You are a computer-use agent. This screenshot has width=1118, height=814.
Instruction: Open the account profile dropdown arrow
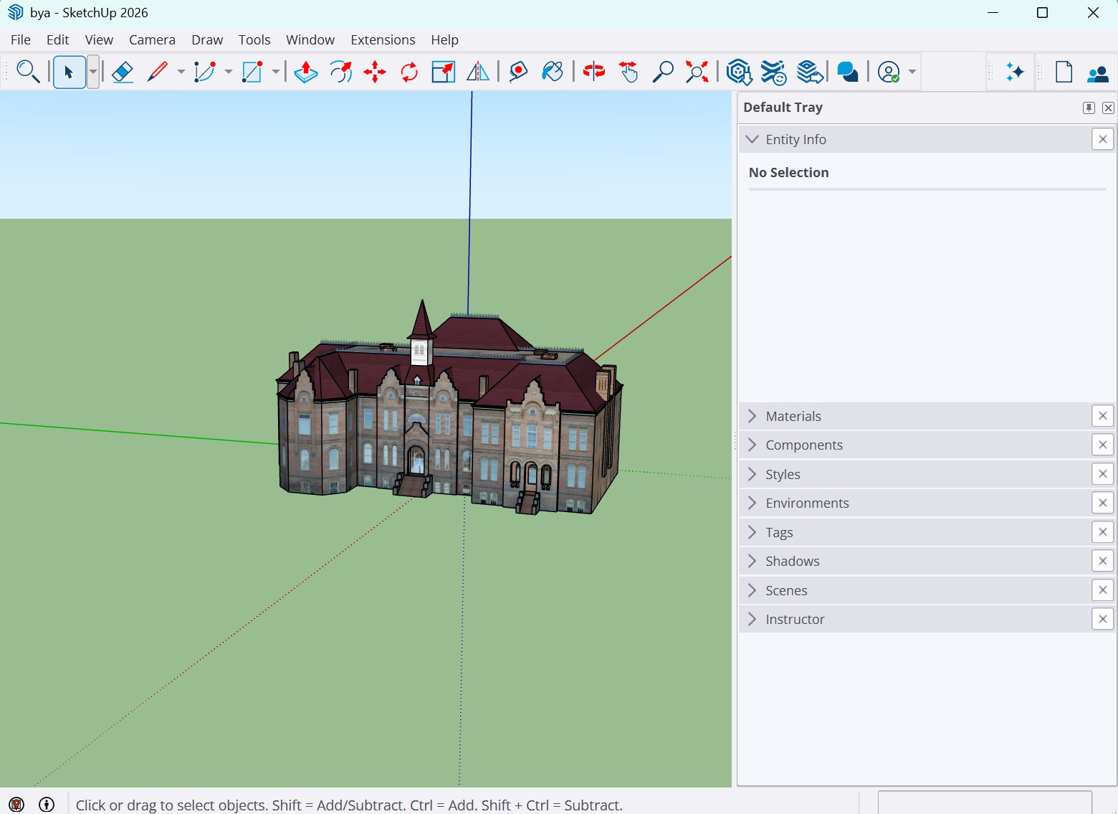(x=912, y=72)
